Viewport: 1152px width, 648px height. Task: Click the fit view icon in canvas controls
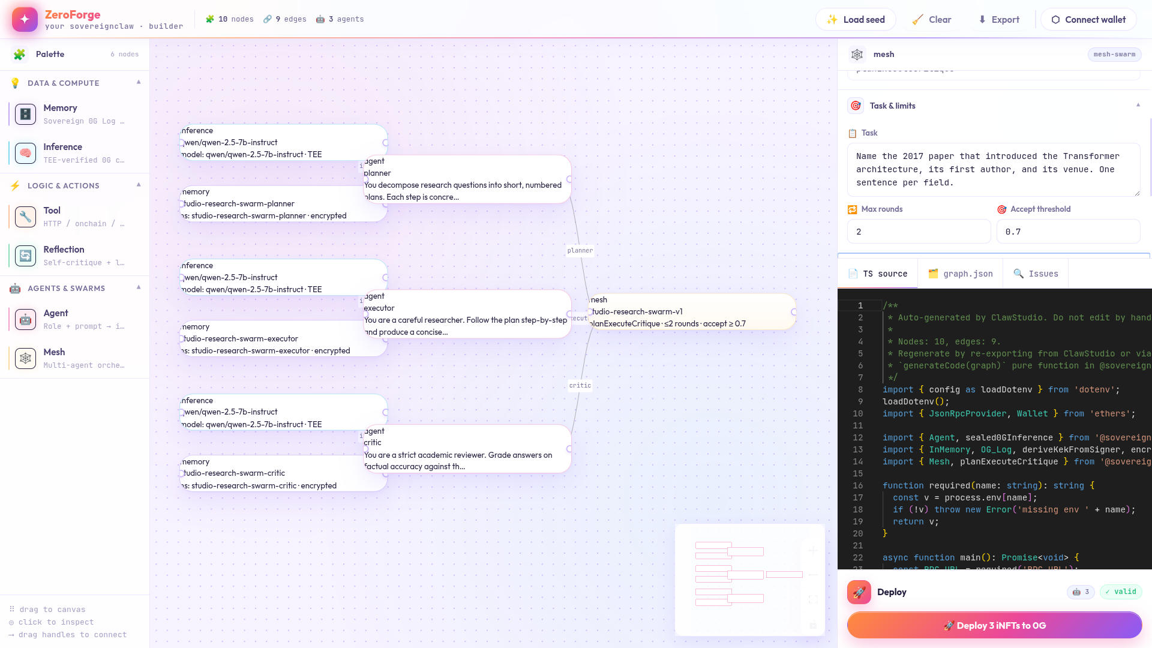[x=813, y=599]
